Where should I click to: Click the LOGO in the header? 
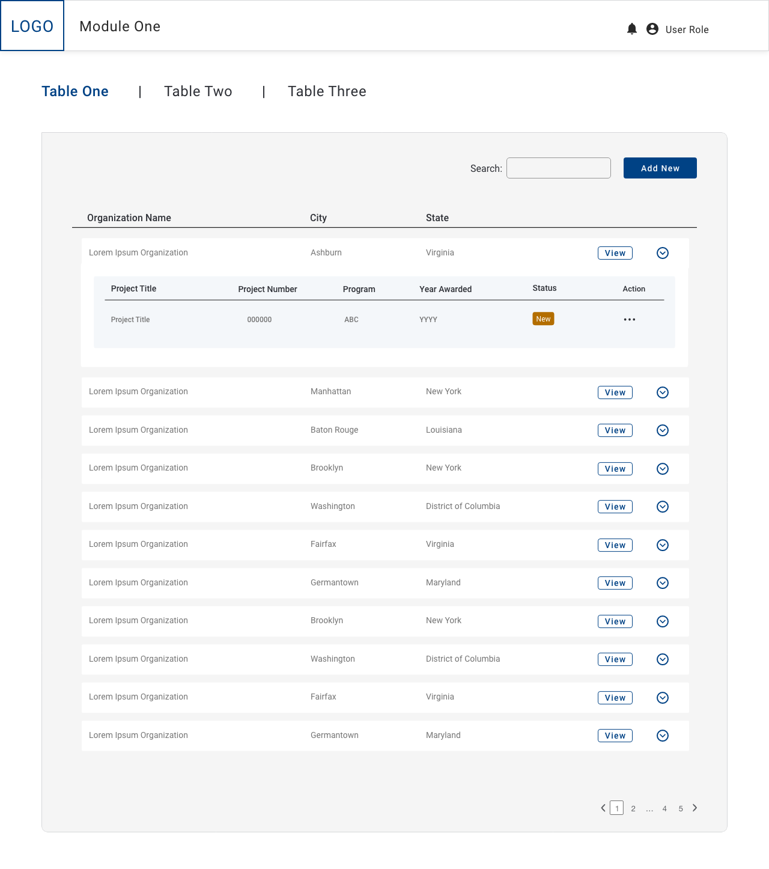coord(32,26)
